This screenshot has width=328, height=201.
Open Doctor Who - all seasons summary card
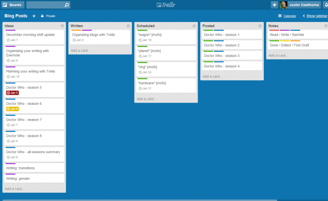[34, 154]
